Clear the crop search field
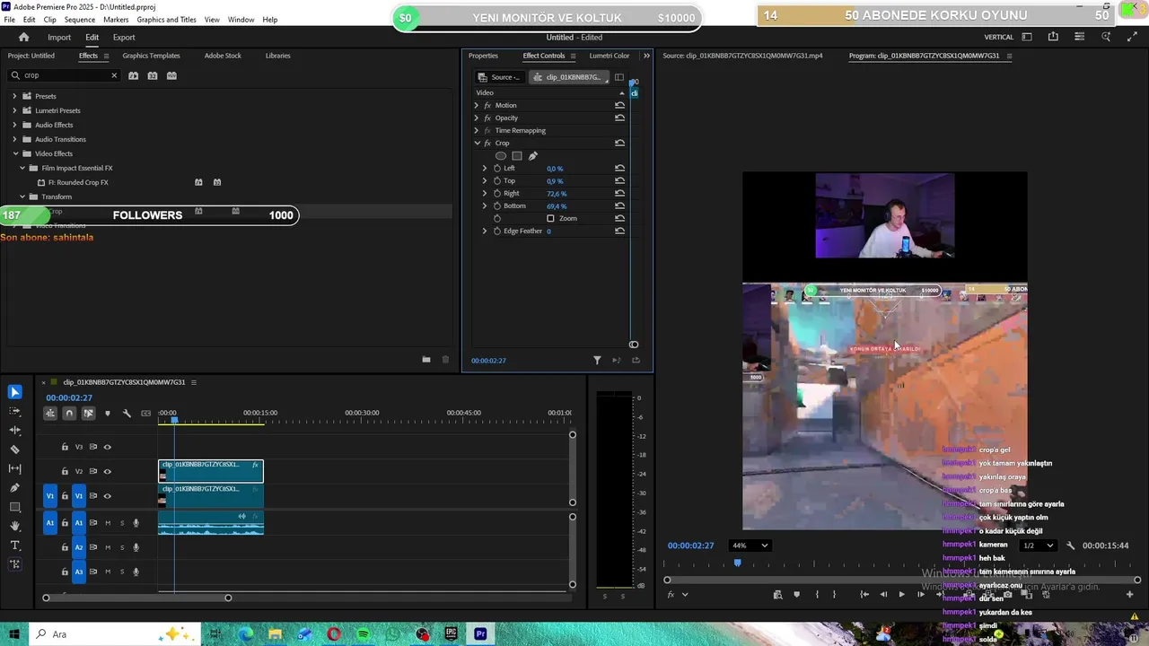This screenshot has width=1149, height=646. 114,75
